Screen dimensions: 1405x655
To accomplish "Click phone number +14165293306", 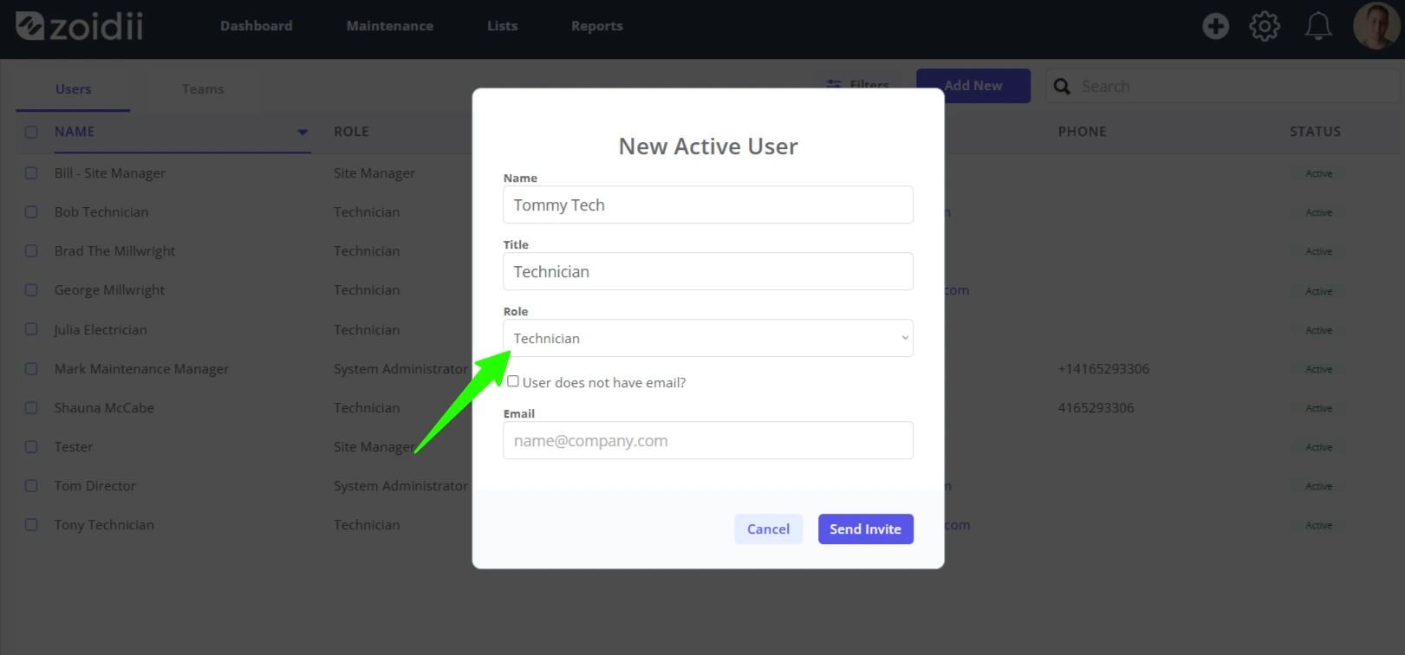I will tap(1103, 369).
